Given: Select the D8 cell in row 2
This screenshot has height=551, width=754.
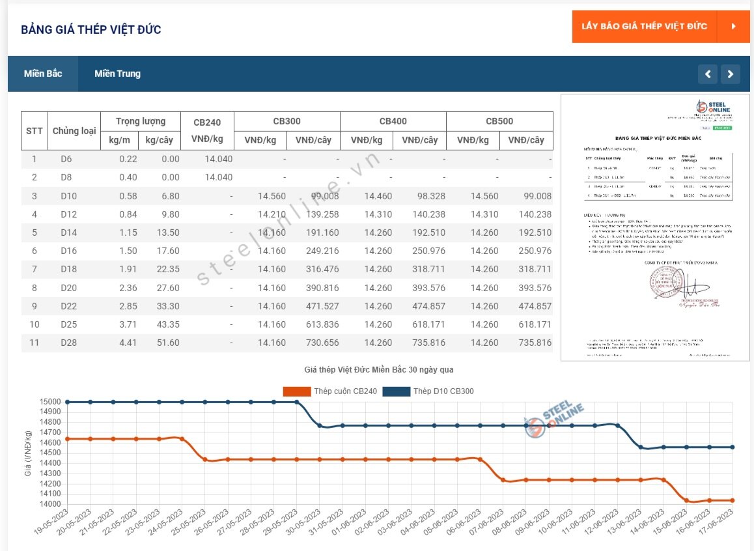Looking at the screenshot, I should click(66, 177).
